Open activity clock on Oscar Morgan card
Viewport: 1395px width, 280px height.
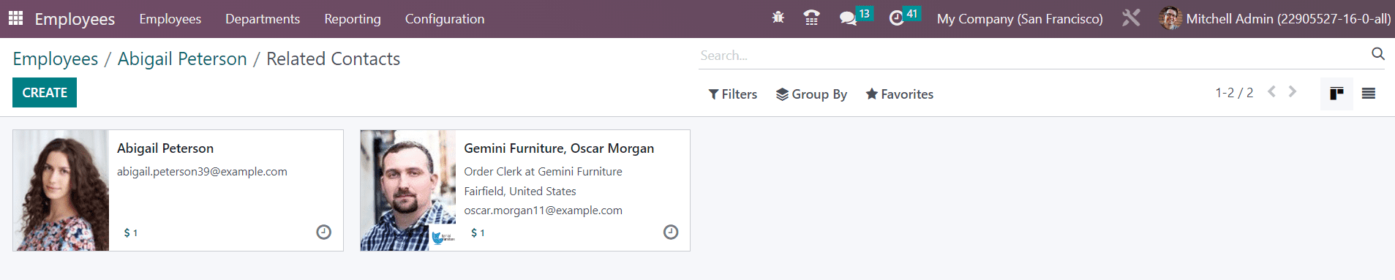(x=671, y=232)
